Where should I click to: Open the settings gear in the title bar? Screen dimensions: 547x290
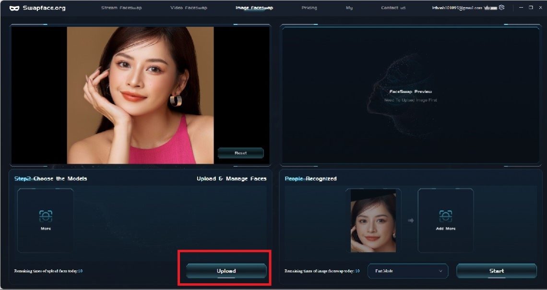(x=502, y=7)
